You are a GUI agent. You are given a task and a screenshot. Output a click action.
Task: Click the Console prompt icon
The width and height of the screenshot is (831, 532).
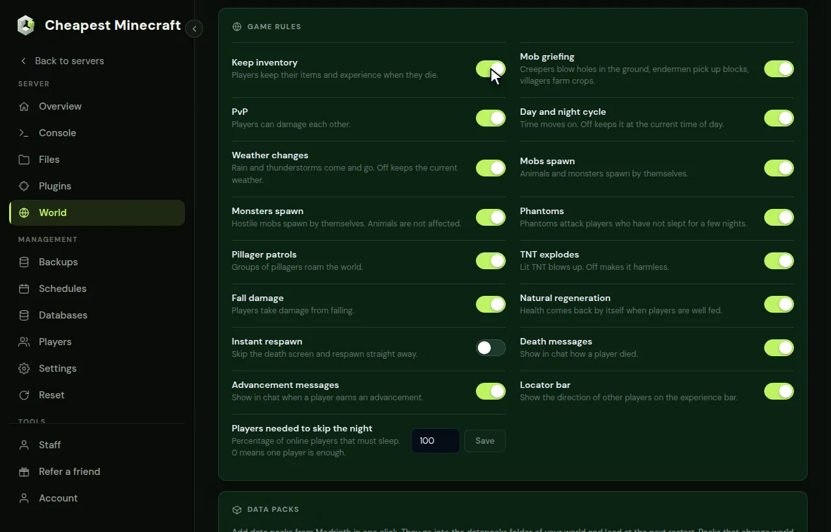pyautogui.click(x=24, y=133)
